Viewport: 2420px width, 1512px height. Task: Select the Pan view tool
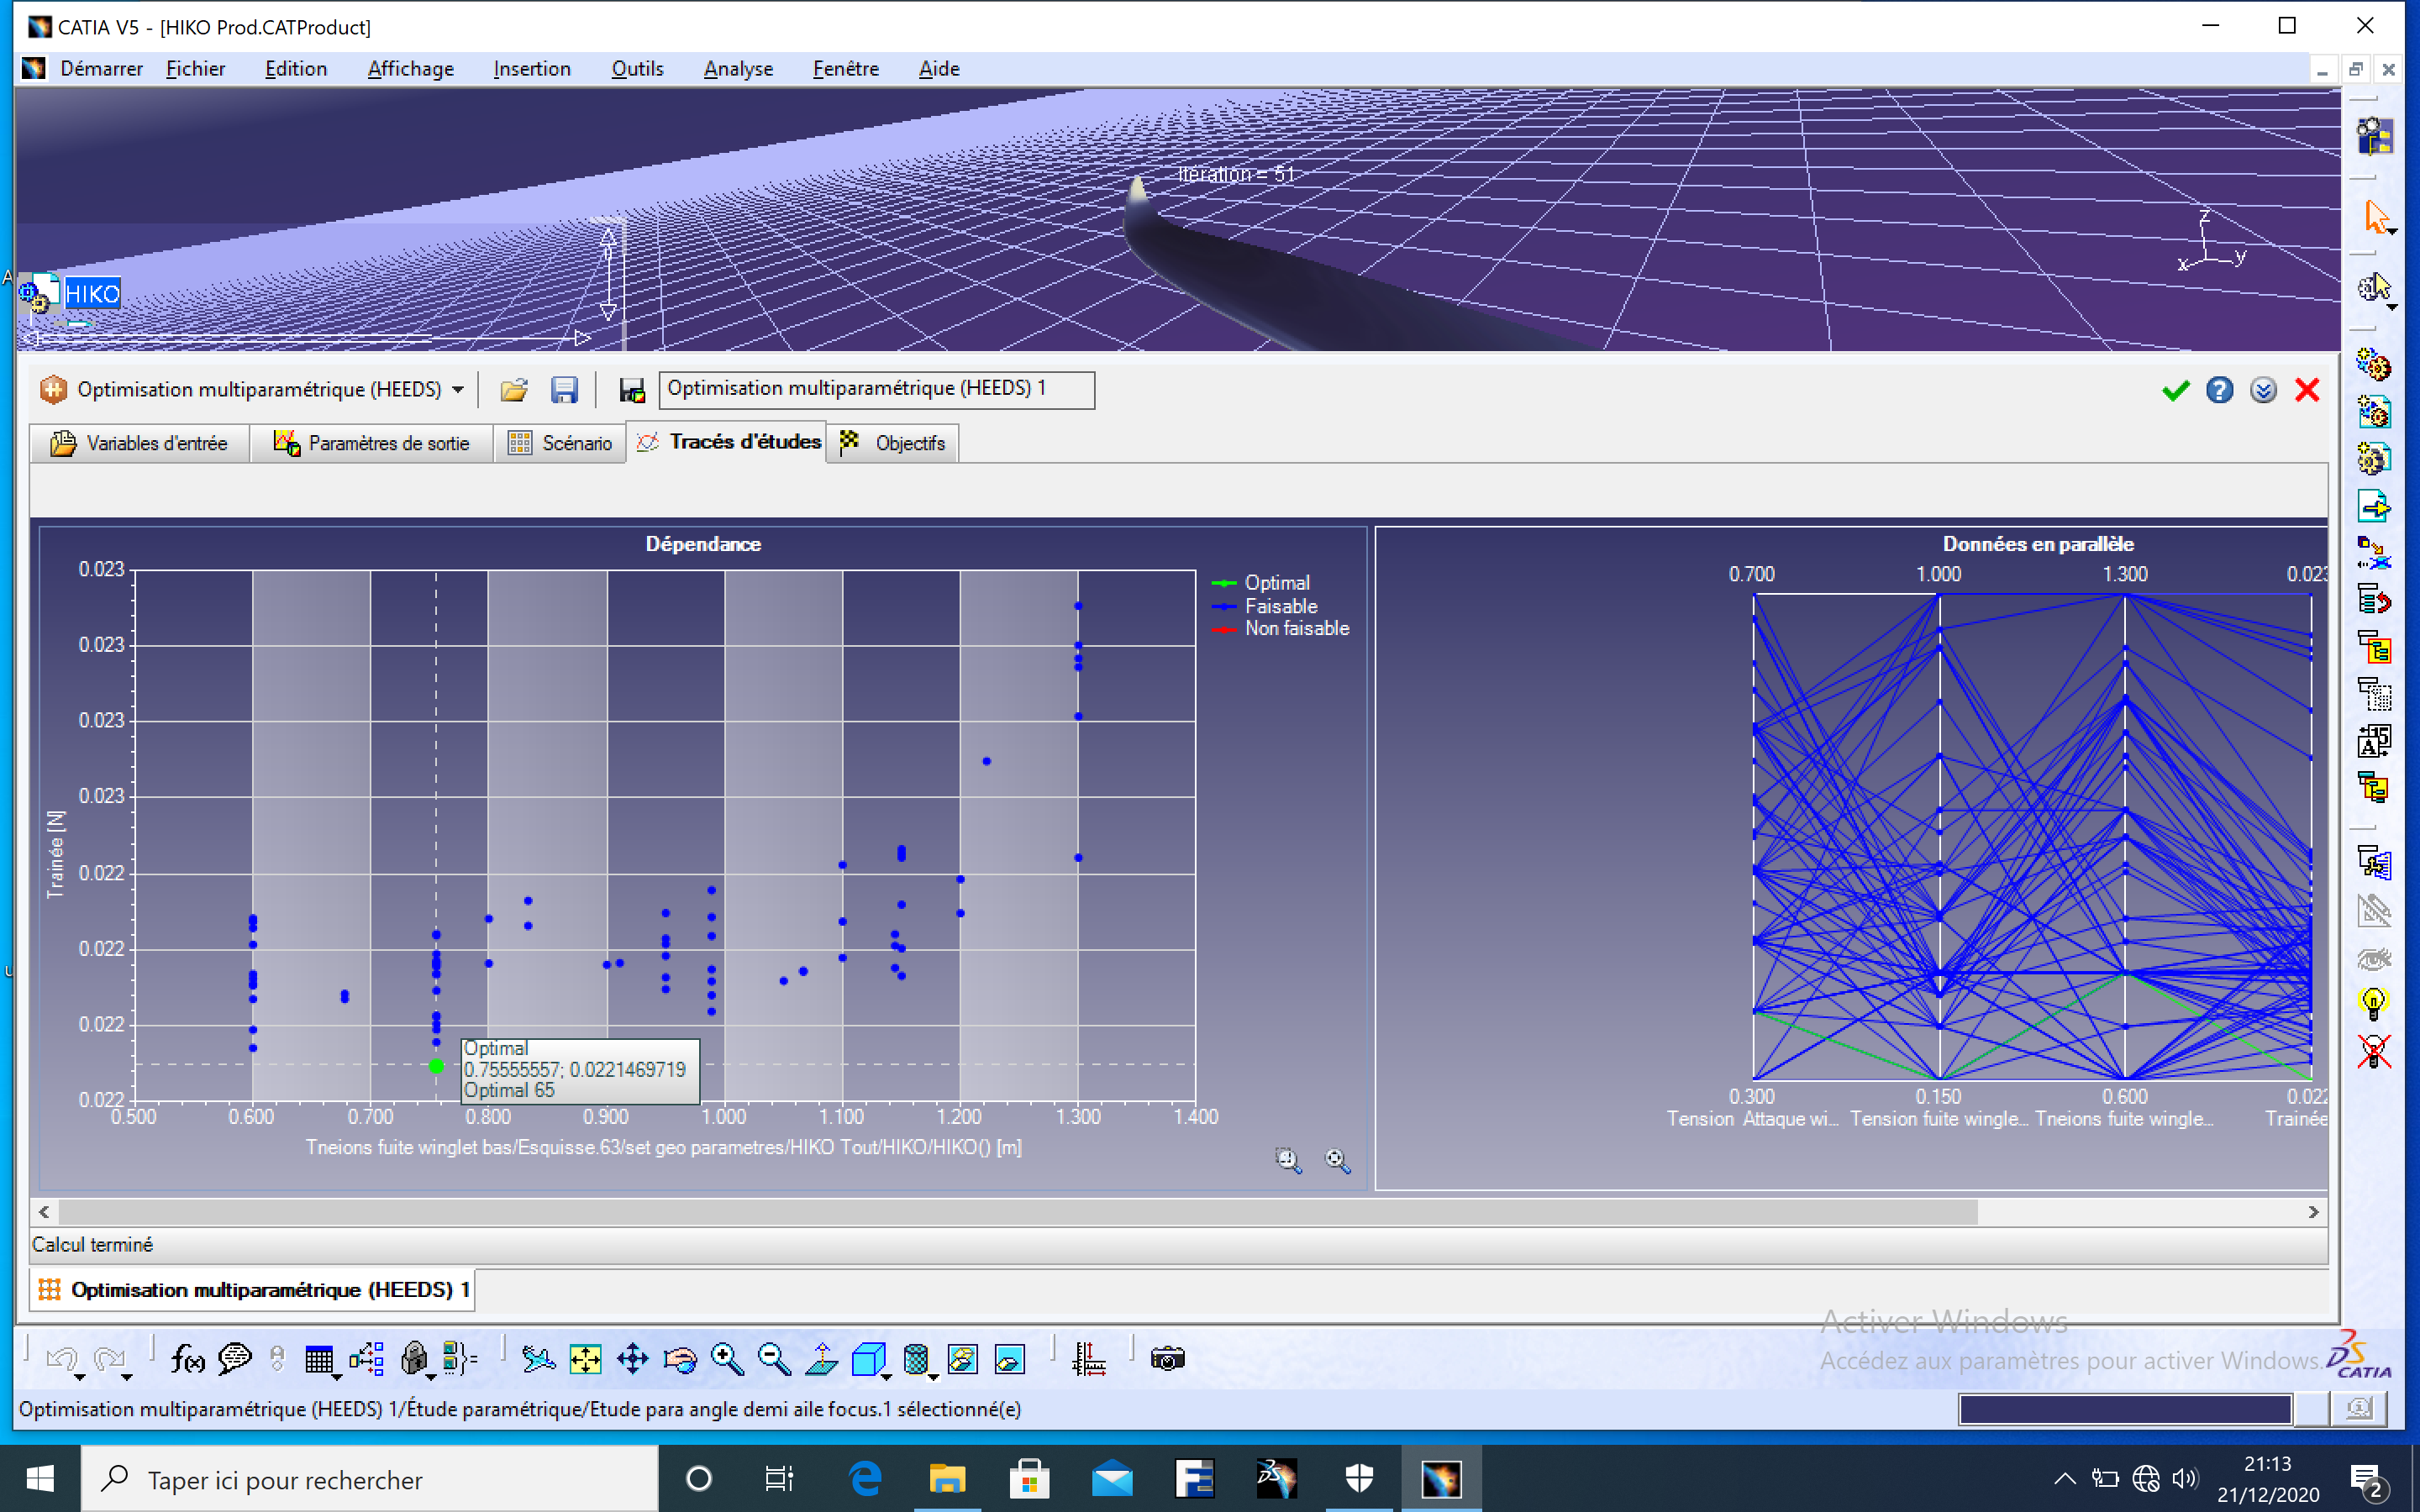pyautogui.click(x=632, y=1359)
